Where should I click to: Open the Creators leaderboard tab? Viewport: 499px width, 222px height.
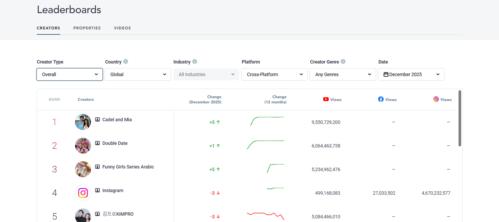tap(48, 28)
